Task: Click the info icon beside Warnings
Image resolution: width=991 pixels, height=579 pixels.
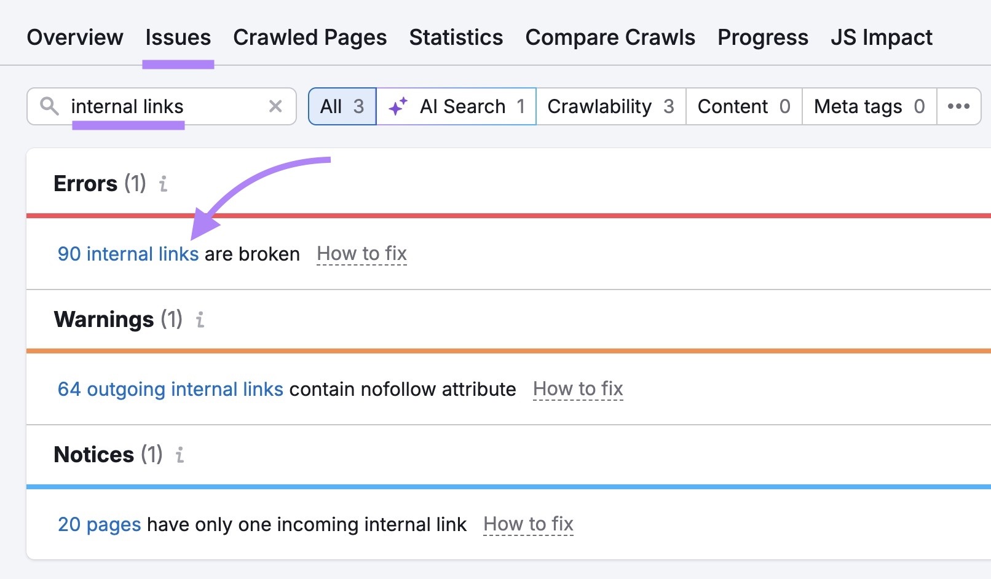Action: coord(199,320)
